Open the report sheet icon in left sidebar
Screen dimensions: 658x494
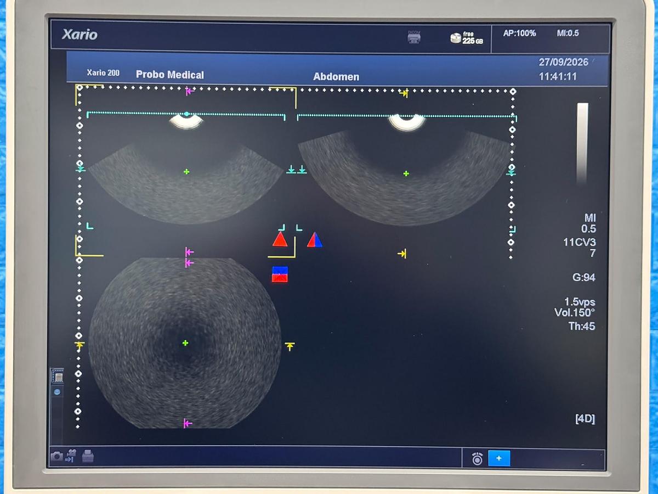(58, 376)
